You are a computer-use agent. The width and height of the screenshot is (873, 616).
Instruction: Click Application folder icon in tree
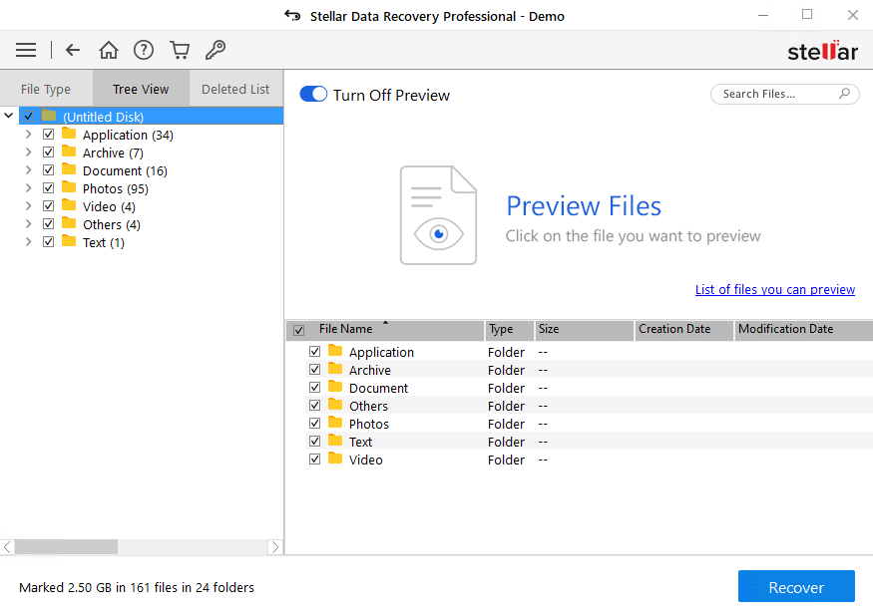pos(69,134)
